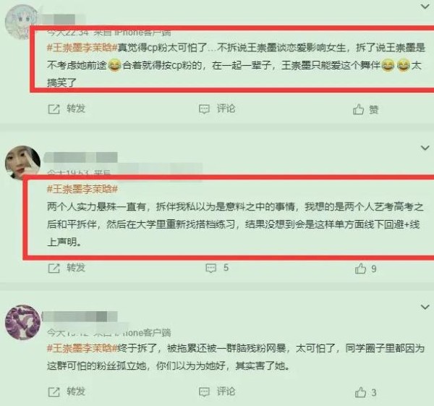
Task: Open hashtag #王崇墨李茉晗# in first post
Action: coord(82,48)
